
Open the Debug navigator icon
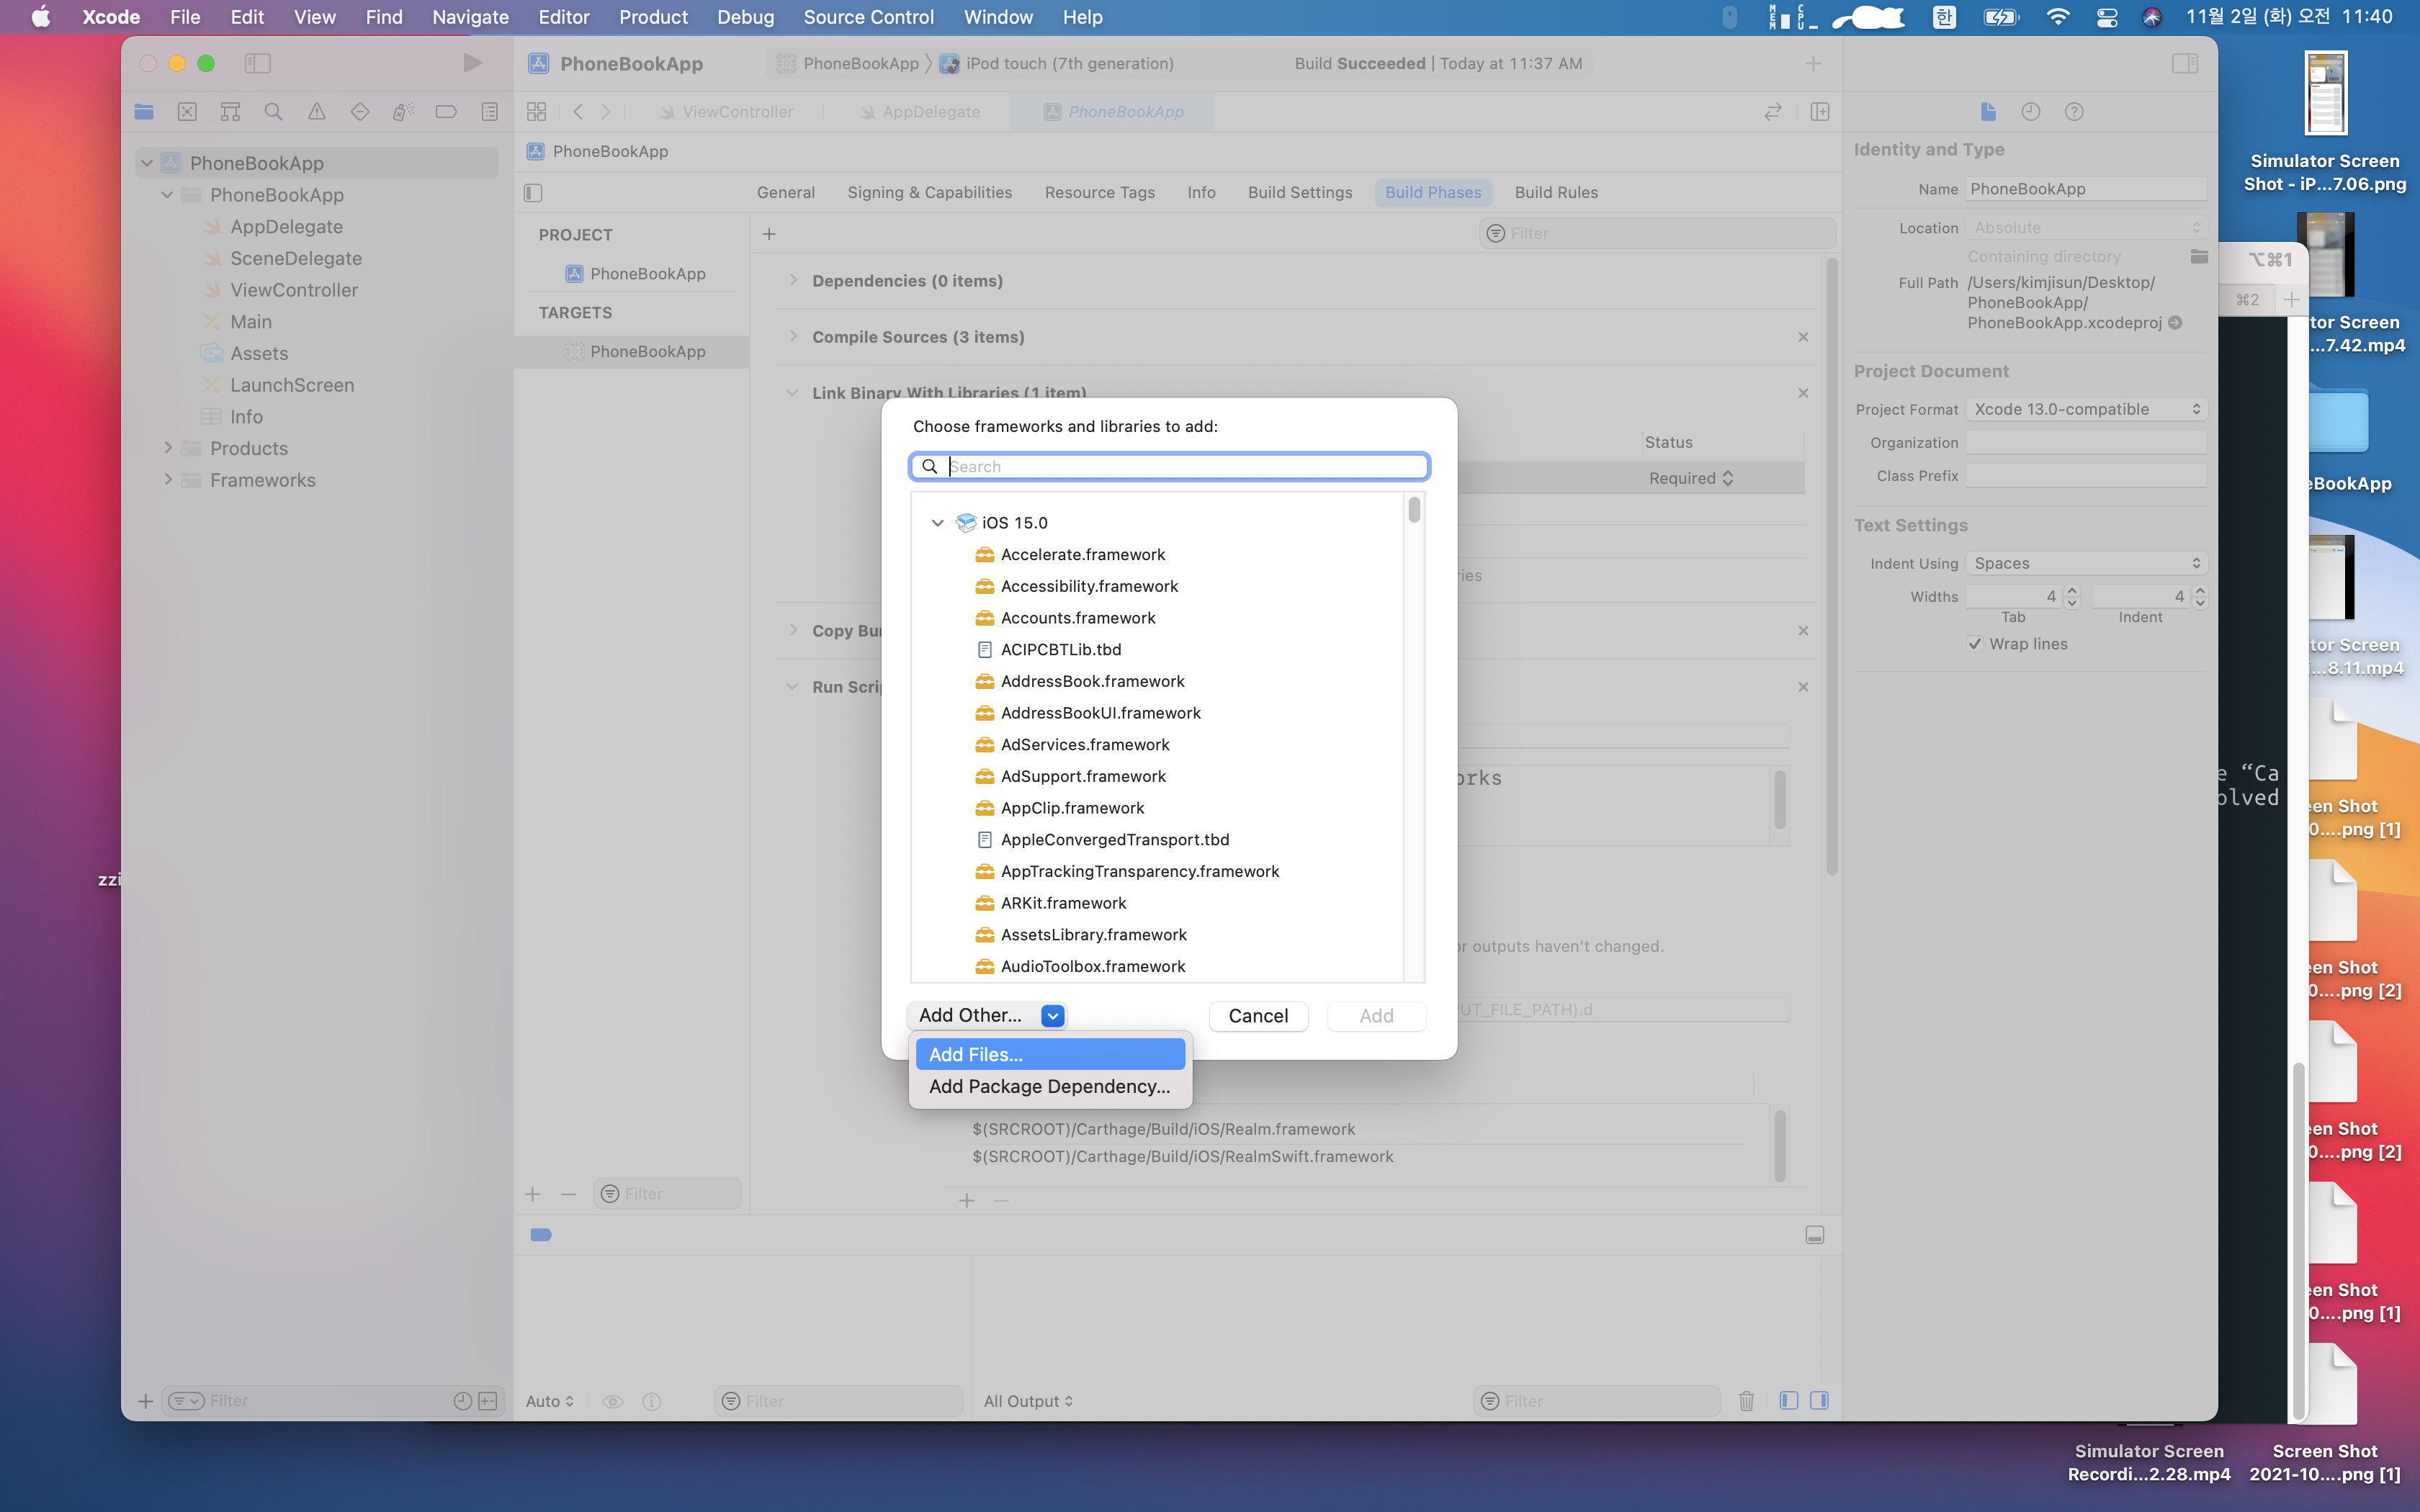tap(403, 112)
